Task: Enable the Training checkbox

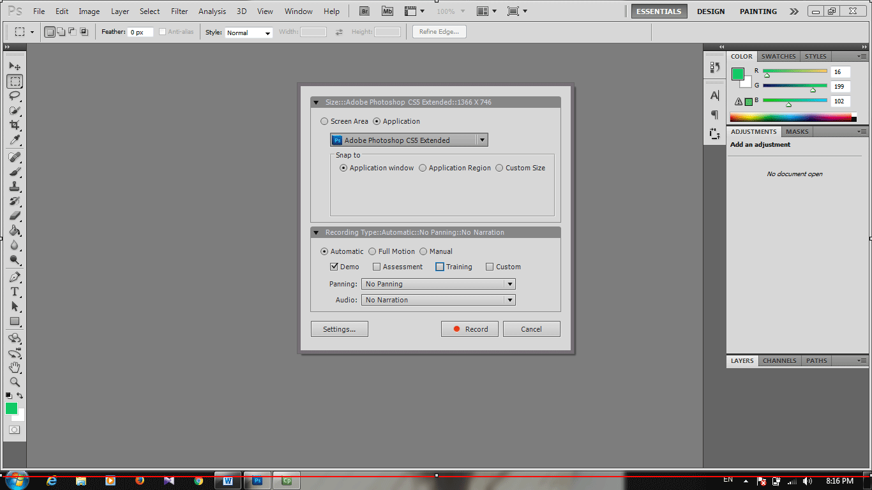Action: [x=440, y=267]
